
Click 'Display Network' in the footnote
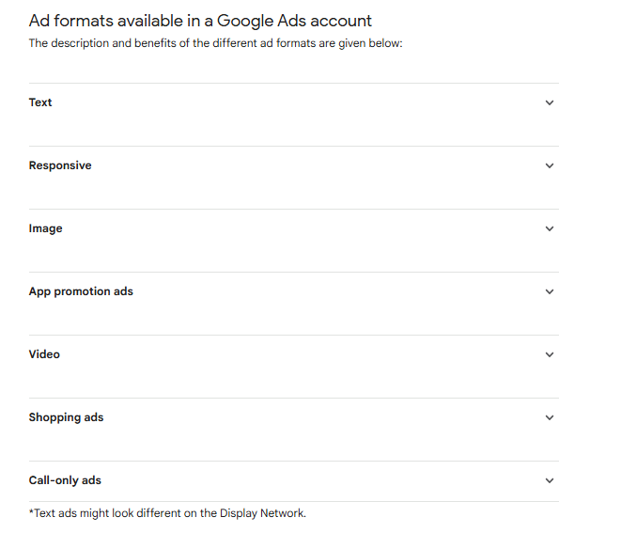[x=262, y=513]
